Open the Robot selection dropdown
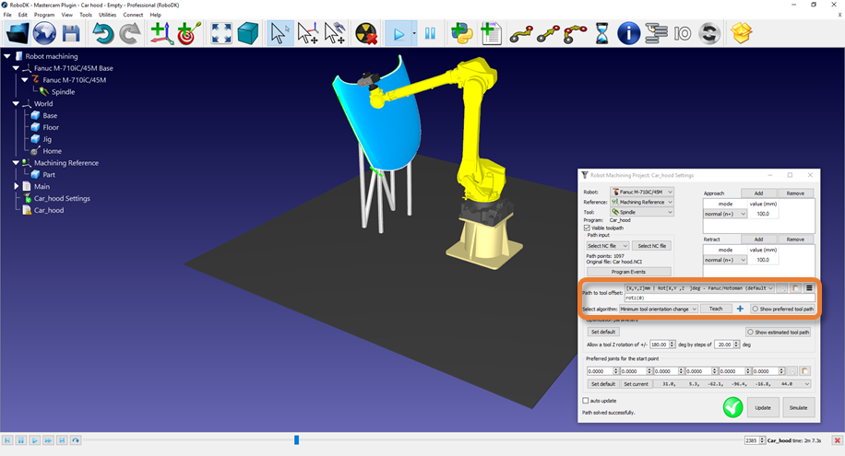This screenshot has width=845, height=456. 642,192
